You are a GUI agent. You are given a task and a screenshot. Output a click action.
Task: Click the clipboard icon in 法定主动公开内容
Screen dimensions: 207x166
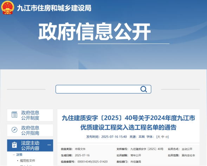click(14, 145)
